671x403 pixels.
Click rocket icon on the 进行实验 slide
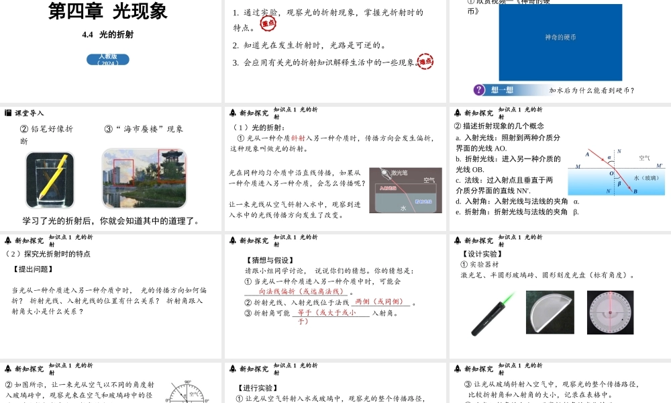point(233,369)
